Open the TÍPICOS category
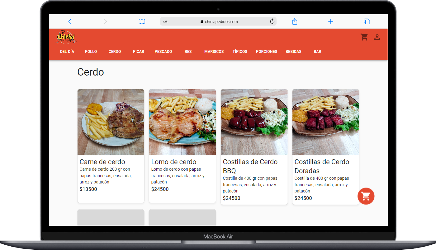Viewport: 436px width, 250px height. [x=240, y=52]
